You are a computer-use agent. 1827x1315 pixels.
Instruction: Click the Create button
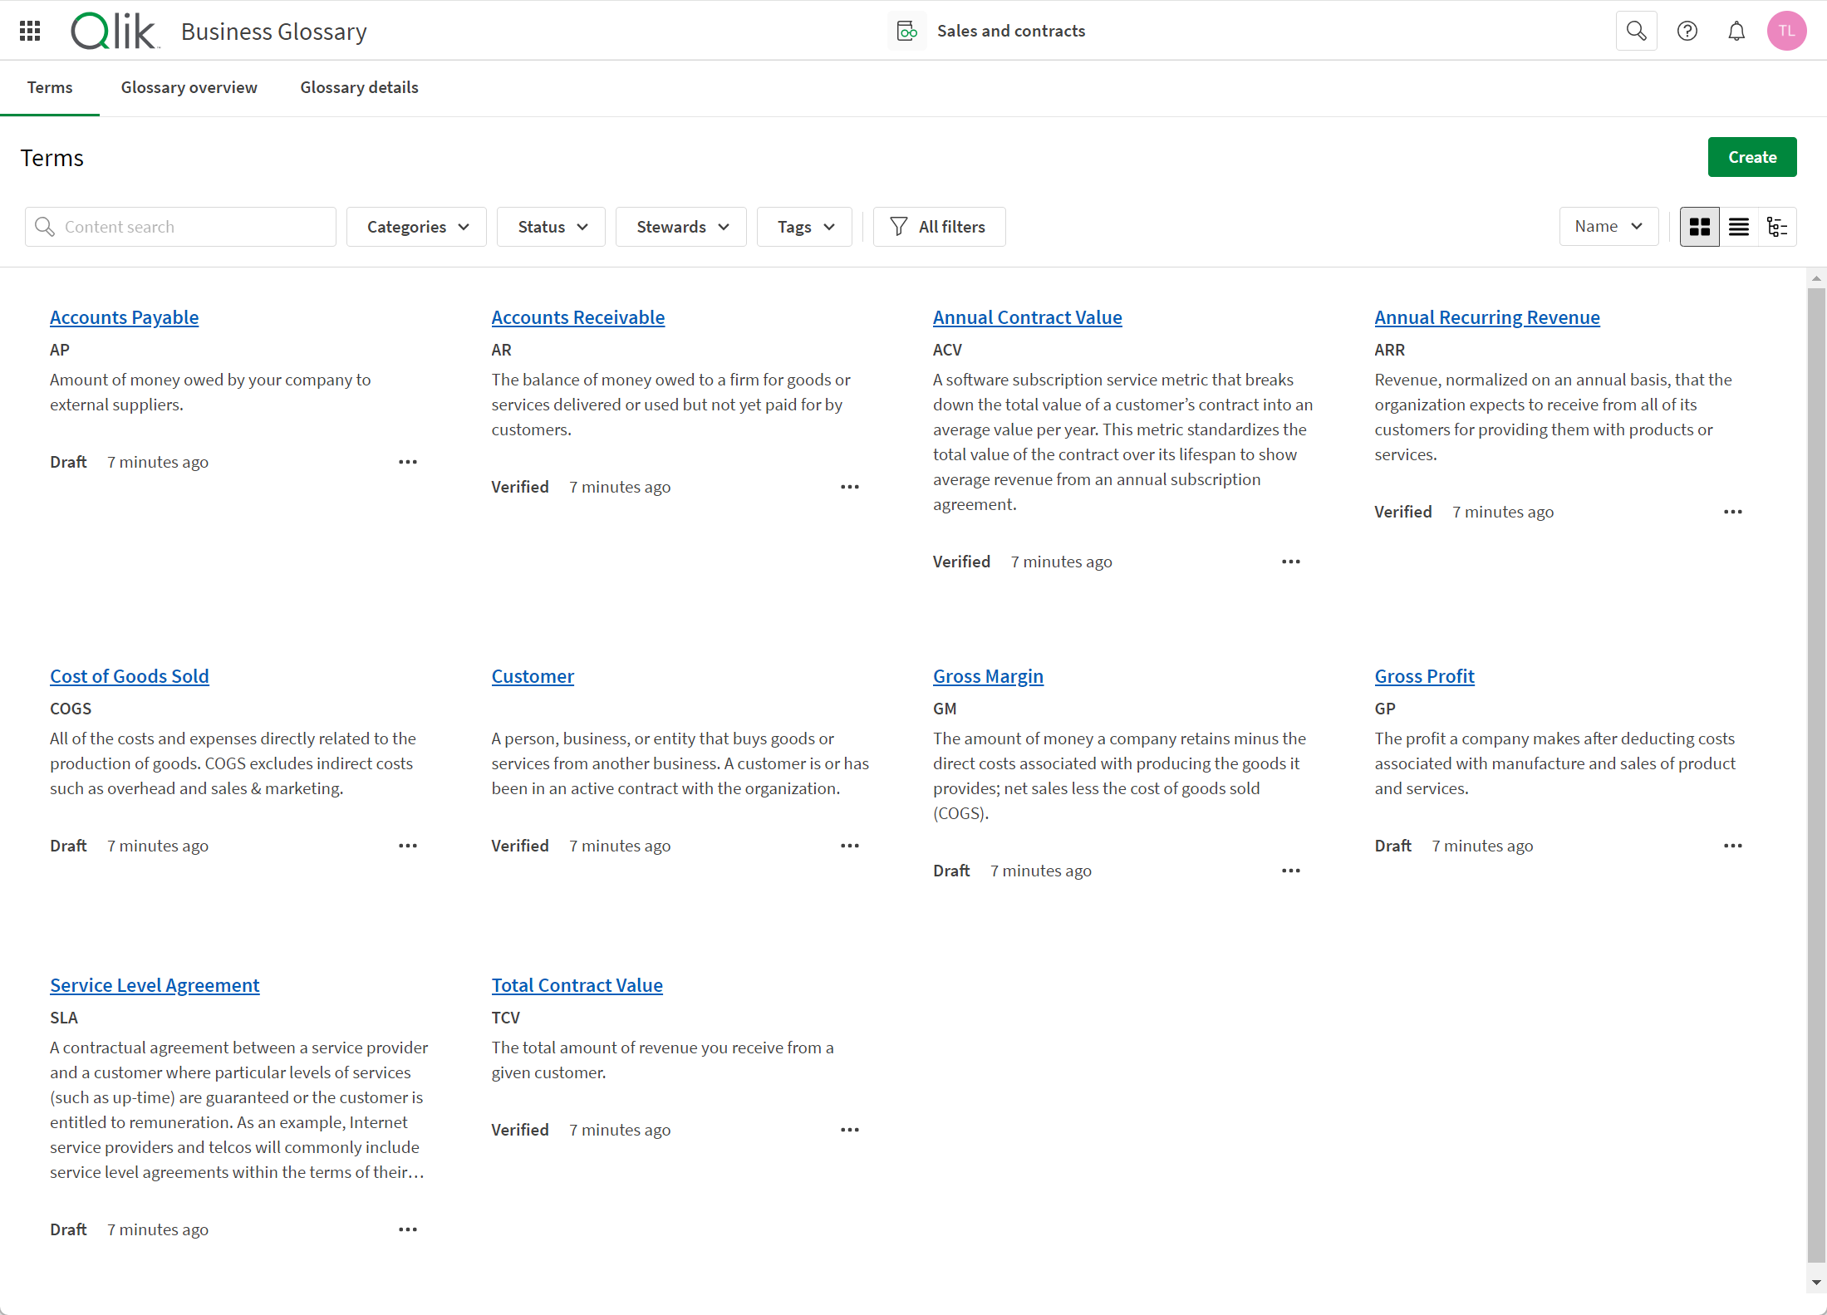(1753, 156)
